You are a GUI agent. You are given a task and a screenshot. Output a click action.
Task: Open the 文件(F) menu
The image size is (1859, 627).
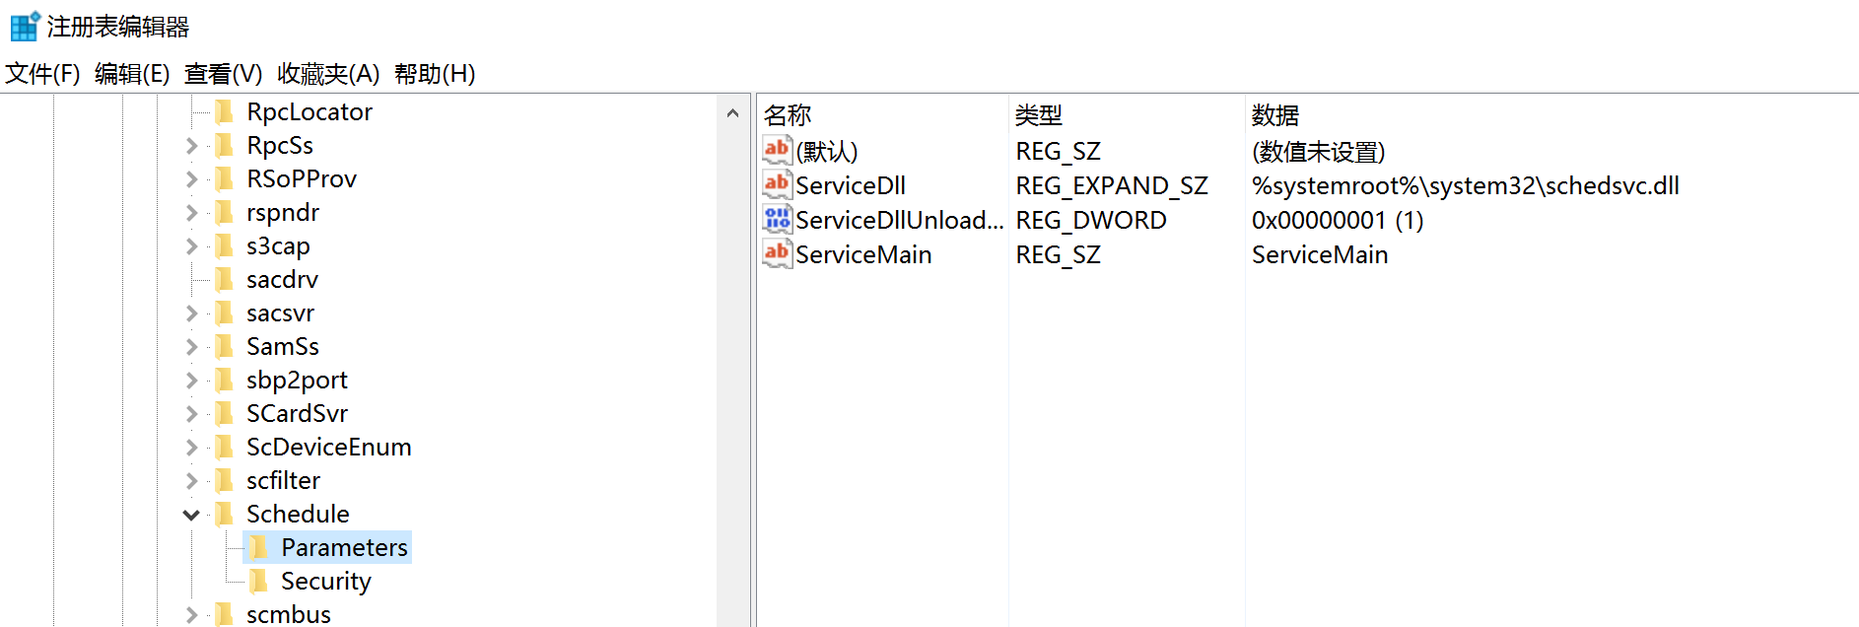coord(42,74)
